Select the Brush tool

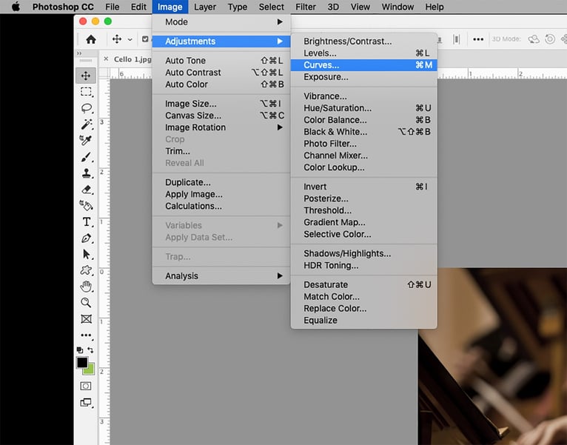tap(87, 157)
